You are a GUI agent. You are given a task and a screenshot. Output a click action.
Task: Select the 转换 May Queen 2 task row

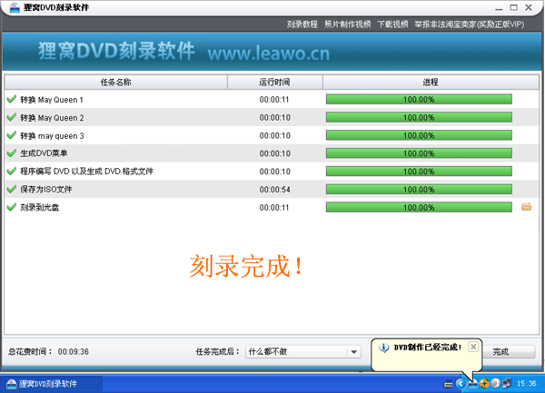coord(272,117)
